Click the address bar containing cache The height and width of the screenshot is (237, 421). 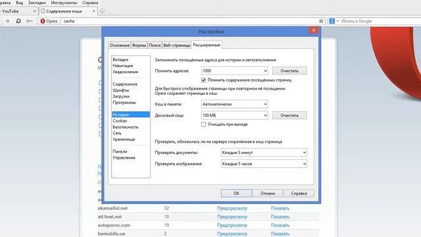point(189,21)
